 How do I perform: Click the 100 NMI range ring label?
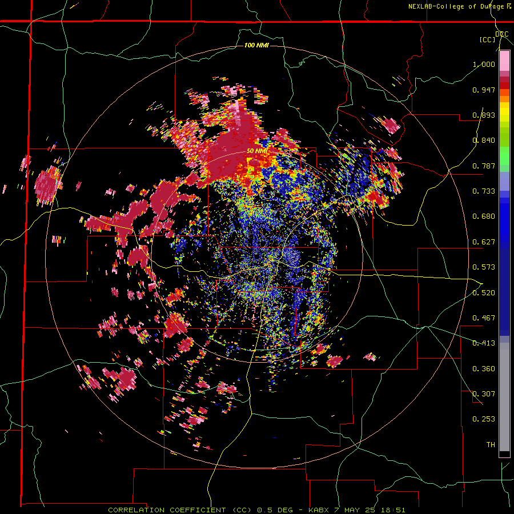tap(256, 45)
